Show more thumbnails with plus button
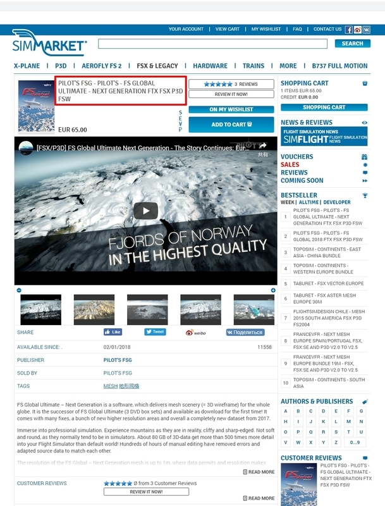The height and width of the screenshot is (506, 385). pyautogui.click(x=273, y=290)
